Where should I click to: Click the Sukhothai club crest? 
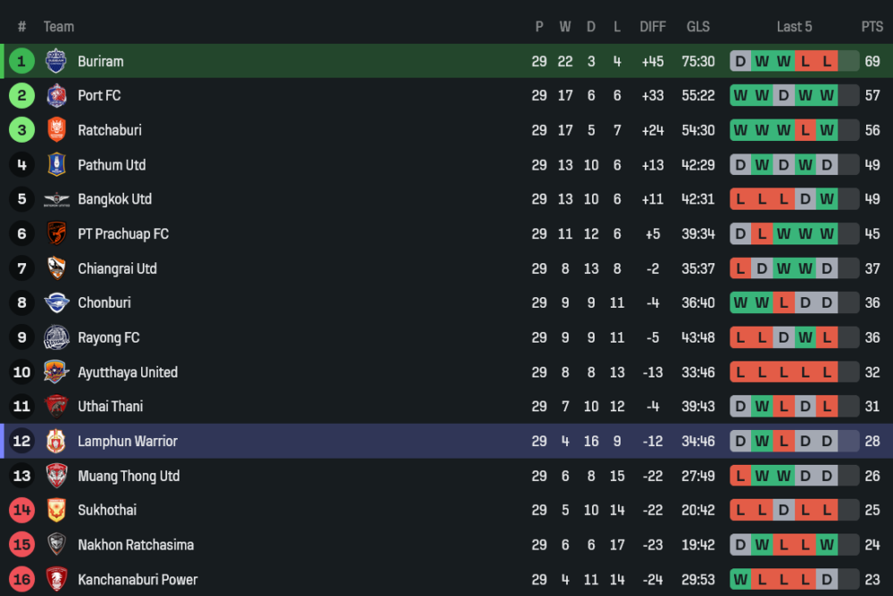click(55, 510)
